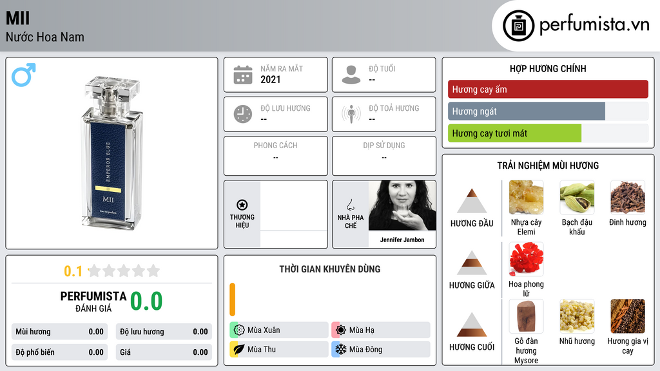This screenshot has height=371, width=660.
Task: Click the perfumista.vn site name
Action: click(594, 25)
